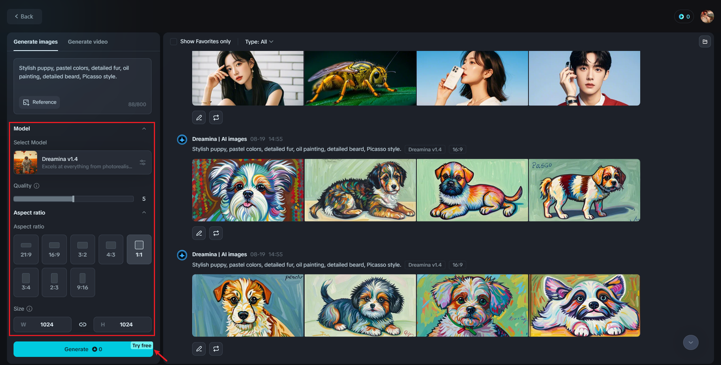The image size is (721, 365).
Task: Click the 16:9 tag in first puppy entry
Action: [x=457, y=150]
